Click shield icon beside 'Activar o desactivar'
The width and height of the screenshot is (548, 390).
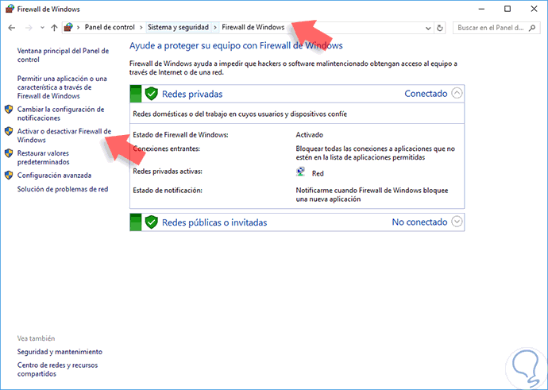pos(9,131)
